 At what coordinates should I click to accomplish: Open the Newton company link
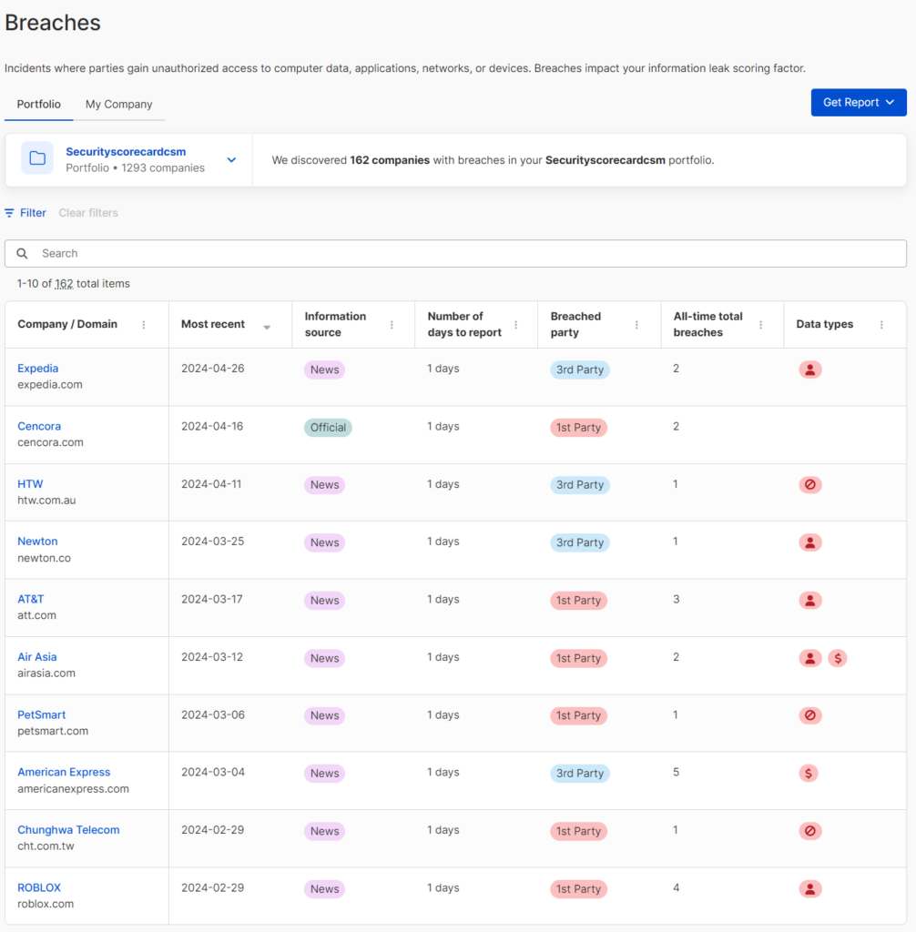coord(37,542)
